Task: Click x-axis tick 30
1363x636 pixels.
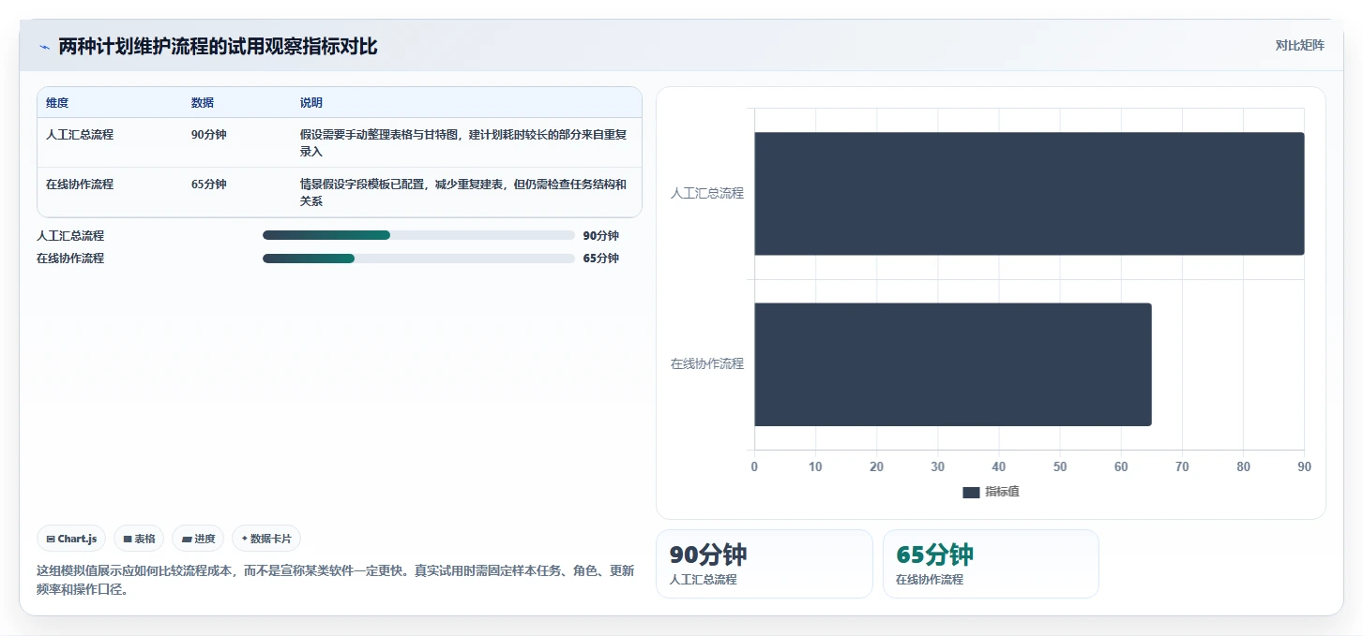Action: (x=938, y=466)
